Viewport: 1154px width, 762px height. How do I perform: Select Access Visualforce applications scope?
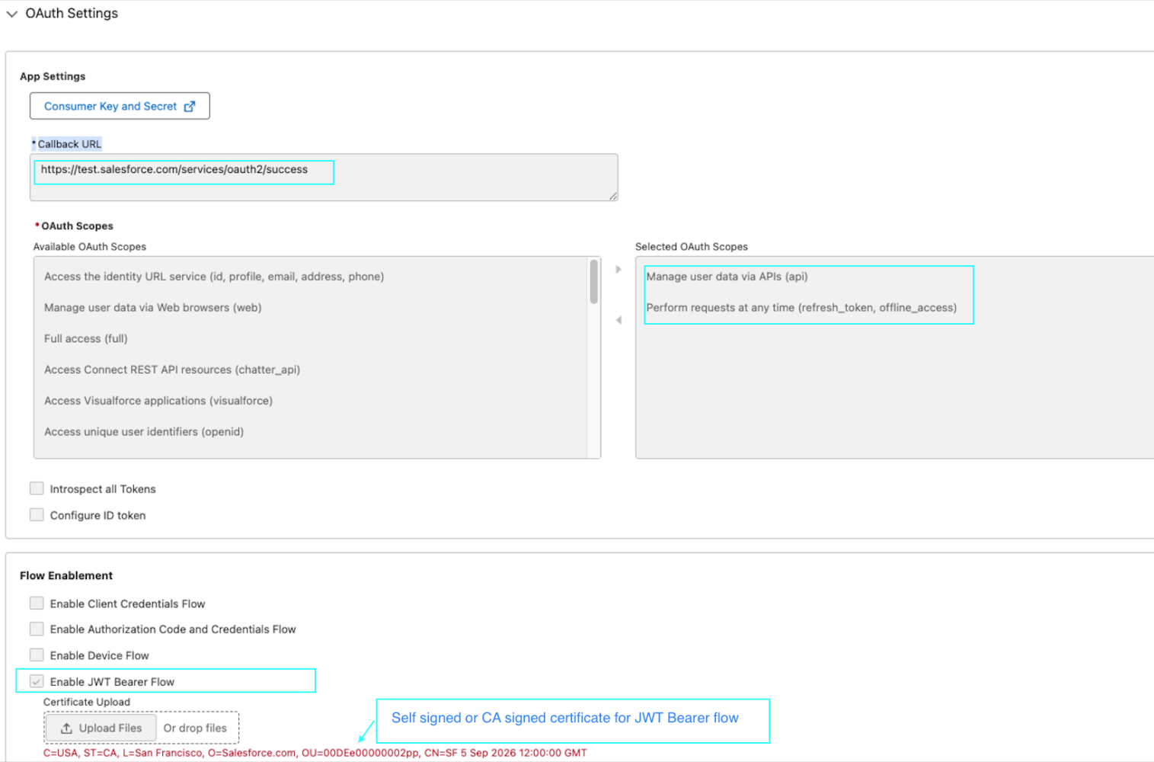pos(158,401)
